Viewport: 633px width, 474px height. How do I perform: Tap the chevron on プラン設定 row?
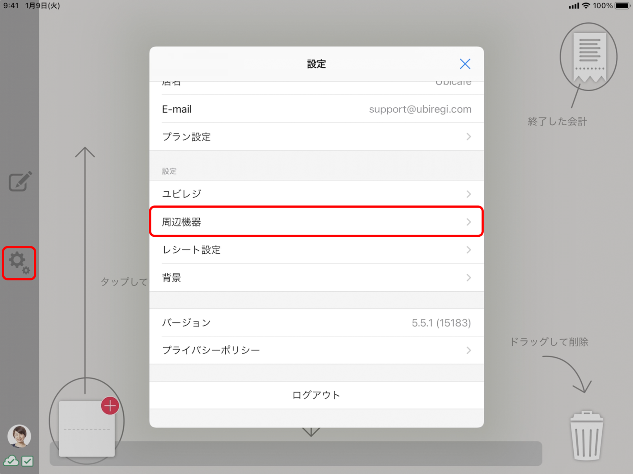(x=469, y=137)
